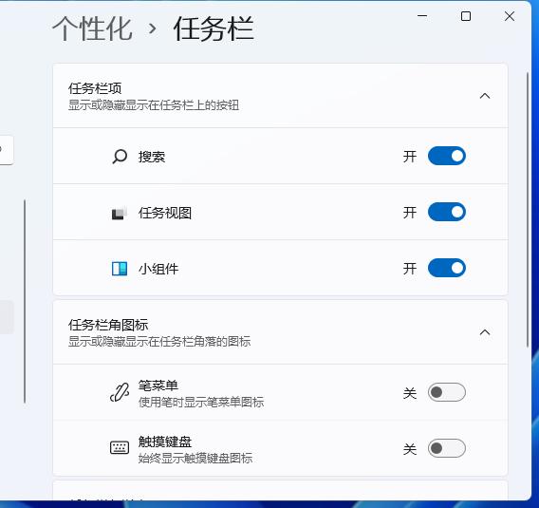Click the 笔菜单 label
539x508 pixels.
point(158,386)
